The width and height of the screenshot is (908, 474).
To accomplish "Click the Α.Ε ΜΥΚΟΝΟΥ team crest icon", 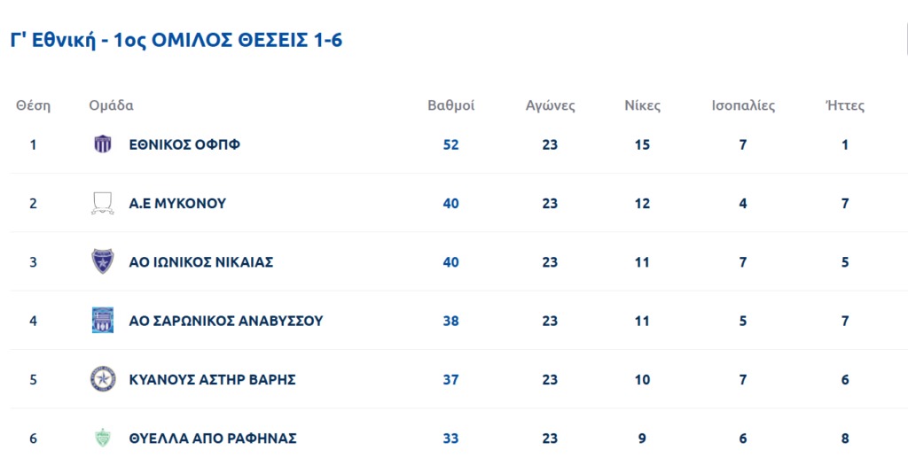I will point(103,204).
